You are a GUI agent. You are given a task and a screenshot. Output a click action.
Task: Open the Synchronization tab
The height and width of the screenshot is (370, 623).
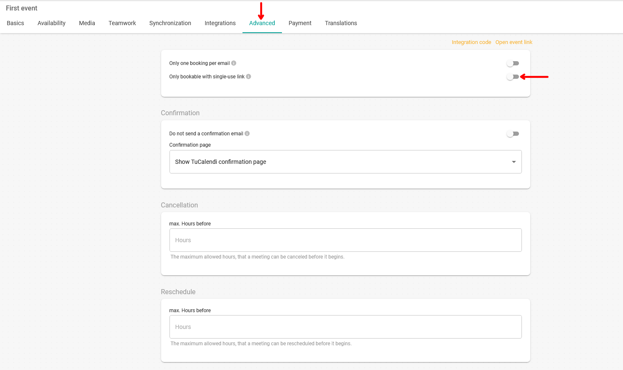(170, 23)
